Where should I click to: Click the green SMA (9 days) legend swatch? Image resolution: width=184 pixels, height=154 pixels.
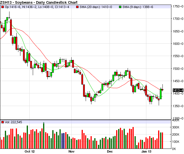[x=120, y=7]
